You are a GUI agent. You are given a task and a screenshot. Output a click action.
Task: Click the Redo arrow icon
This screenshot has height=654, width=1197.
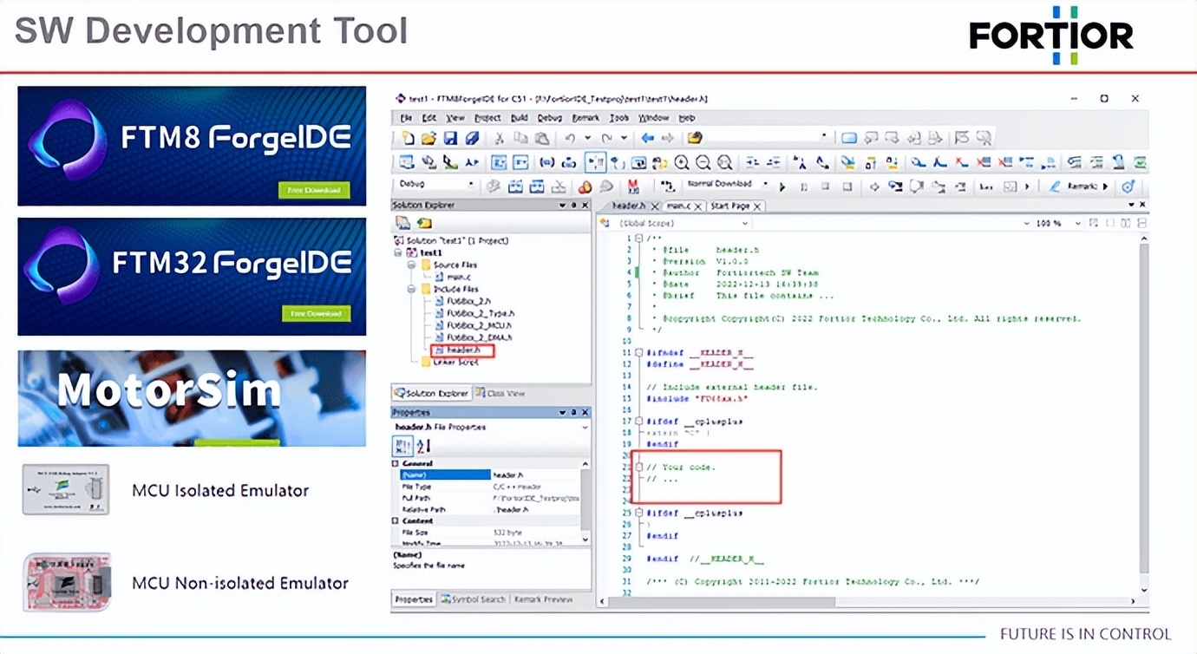pos(606,138)
